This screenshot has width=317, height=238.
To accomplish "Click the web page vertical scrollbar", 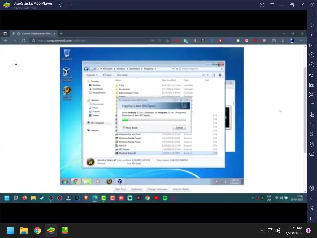I will pyautogui.click(x=305, y=110).
